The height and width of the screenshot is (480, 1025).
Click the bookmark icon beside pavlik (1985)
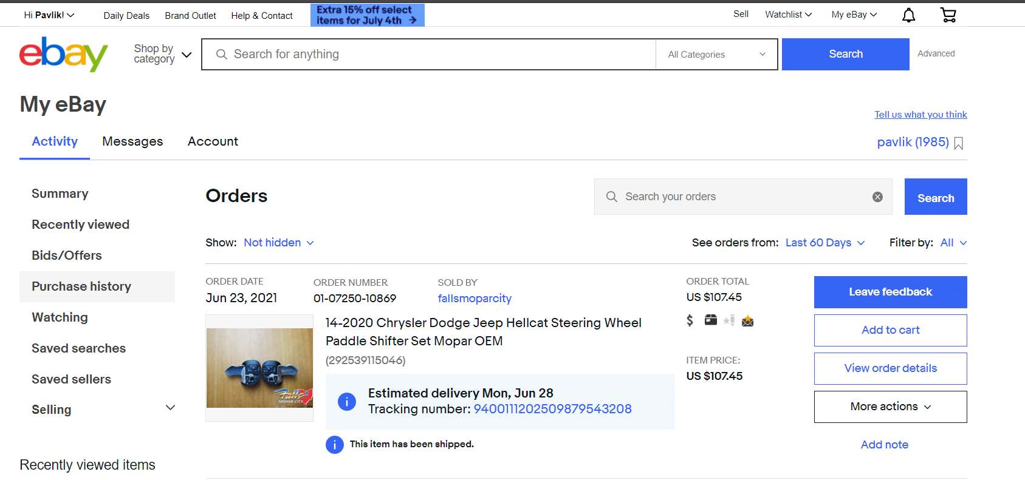pyautogui.click(x=959, y=143)
